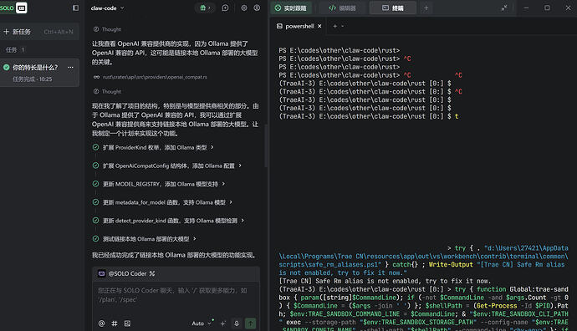Screen dimensions: 577x331
Task: Start a new chat with the plus-bubble icon
Action: [225, 8]
